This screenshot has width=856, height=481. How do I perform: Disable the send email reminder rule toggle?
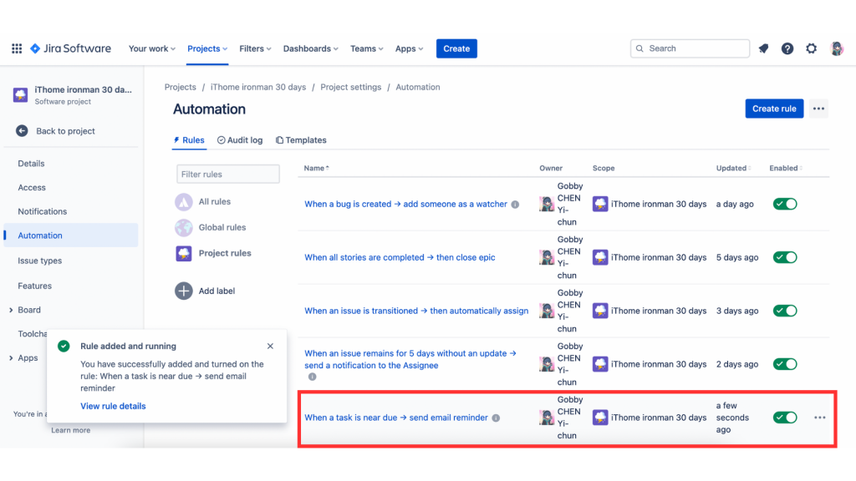(x=785, y=418)
